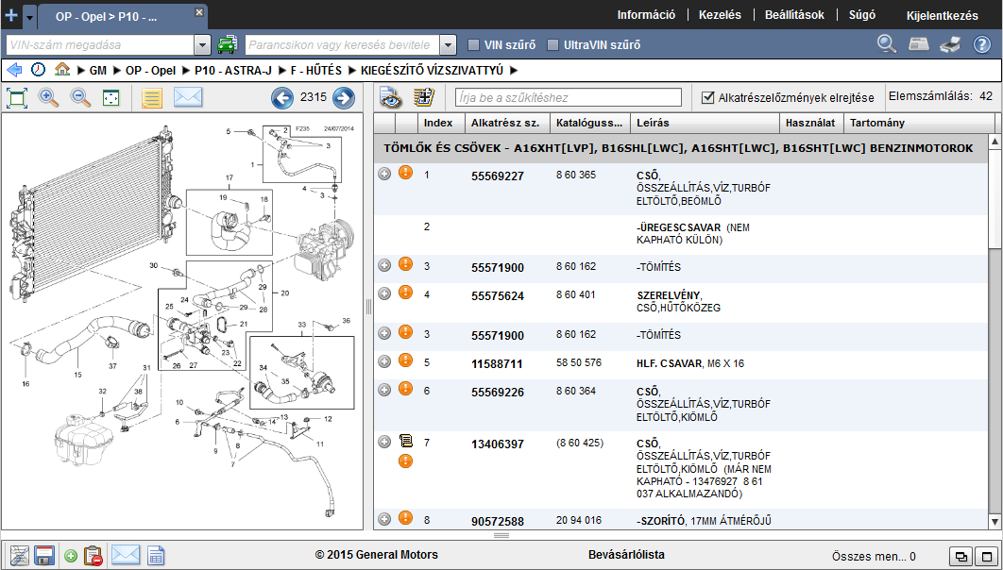This screenshot has height=570, width=1003.
Task: Focus the VIN-szám megadása field
Action: point(100,44)
